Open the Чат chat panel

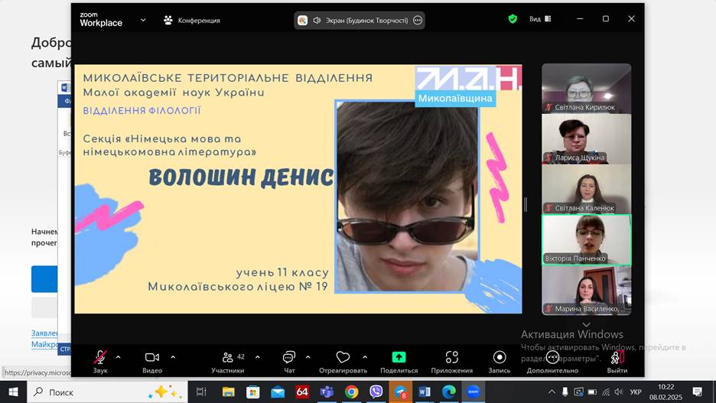click(289, 358)
